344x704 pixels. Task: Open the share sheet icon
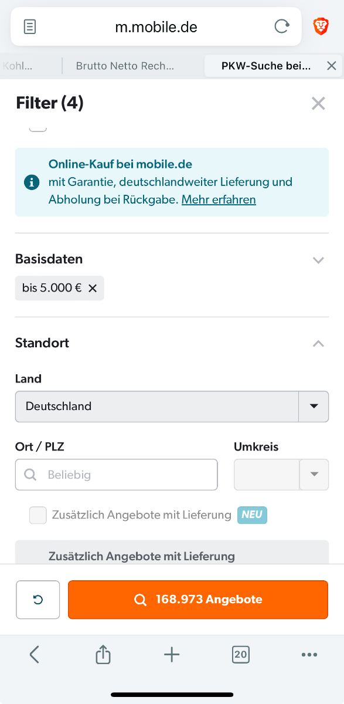[103, 654]
